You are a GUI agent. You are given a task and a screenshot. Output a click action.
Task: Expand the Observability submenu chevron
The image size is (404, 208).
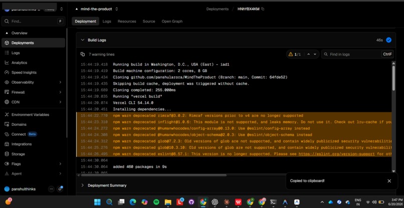coord(60,82)
